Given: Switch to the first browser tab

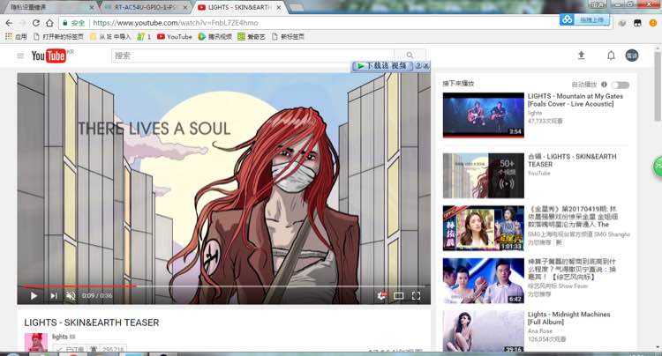Looking at the screenshot, I should [x=47, y=7].
